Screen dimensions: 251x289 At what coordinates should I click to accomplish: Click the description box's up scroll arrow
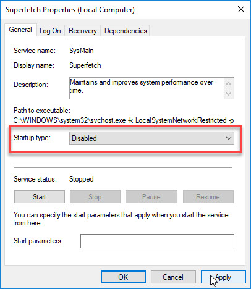click(x=228, y=83)
